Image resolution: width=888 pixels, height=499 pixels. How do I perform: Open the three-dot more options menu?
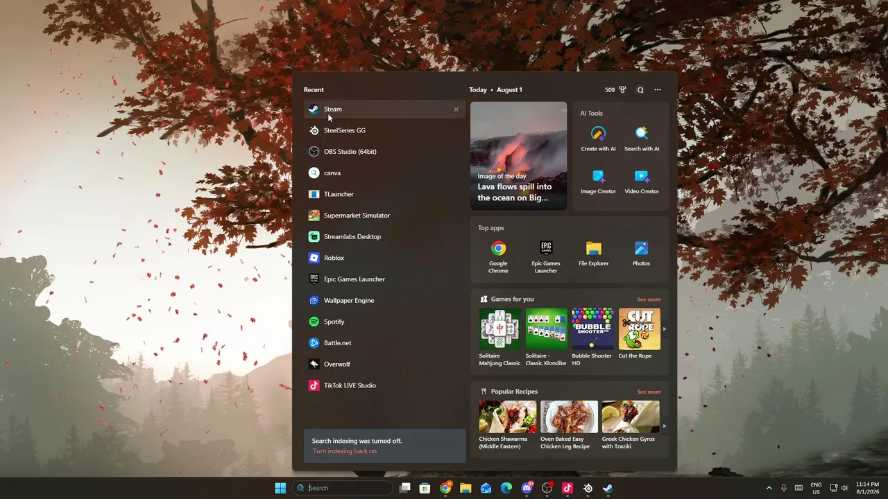pos(658,90)
